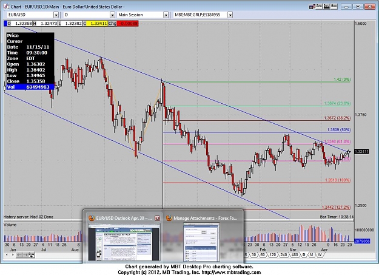Click the 1.5000 price axis label
The image size is (379, 275).
(361, 24)
